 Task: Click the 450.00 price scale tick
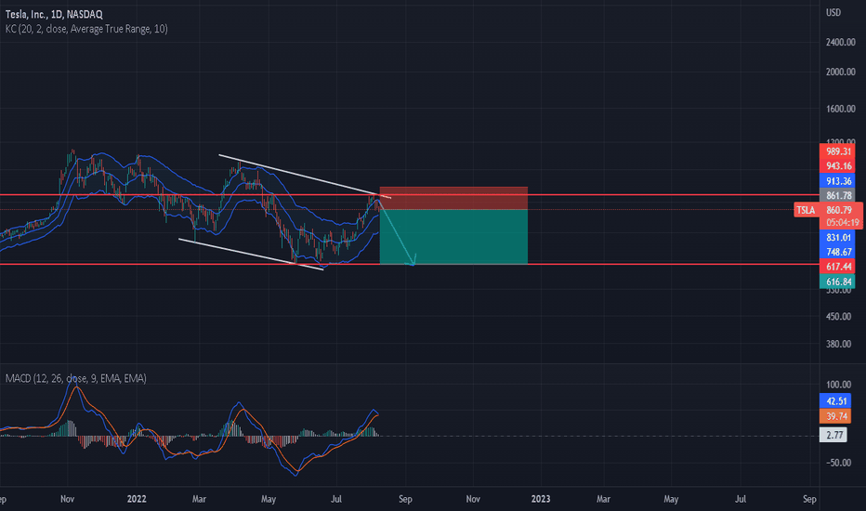838,317
